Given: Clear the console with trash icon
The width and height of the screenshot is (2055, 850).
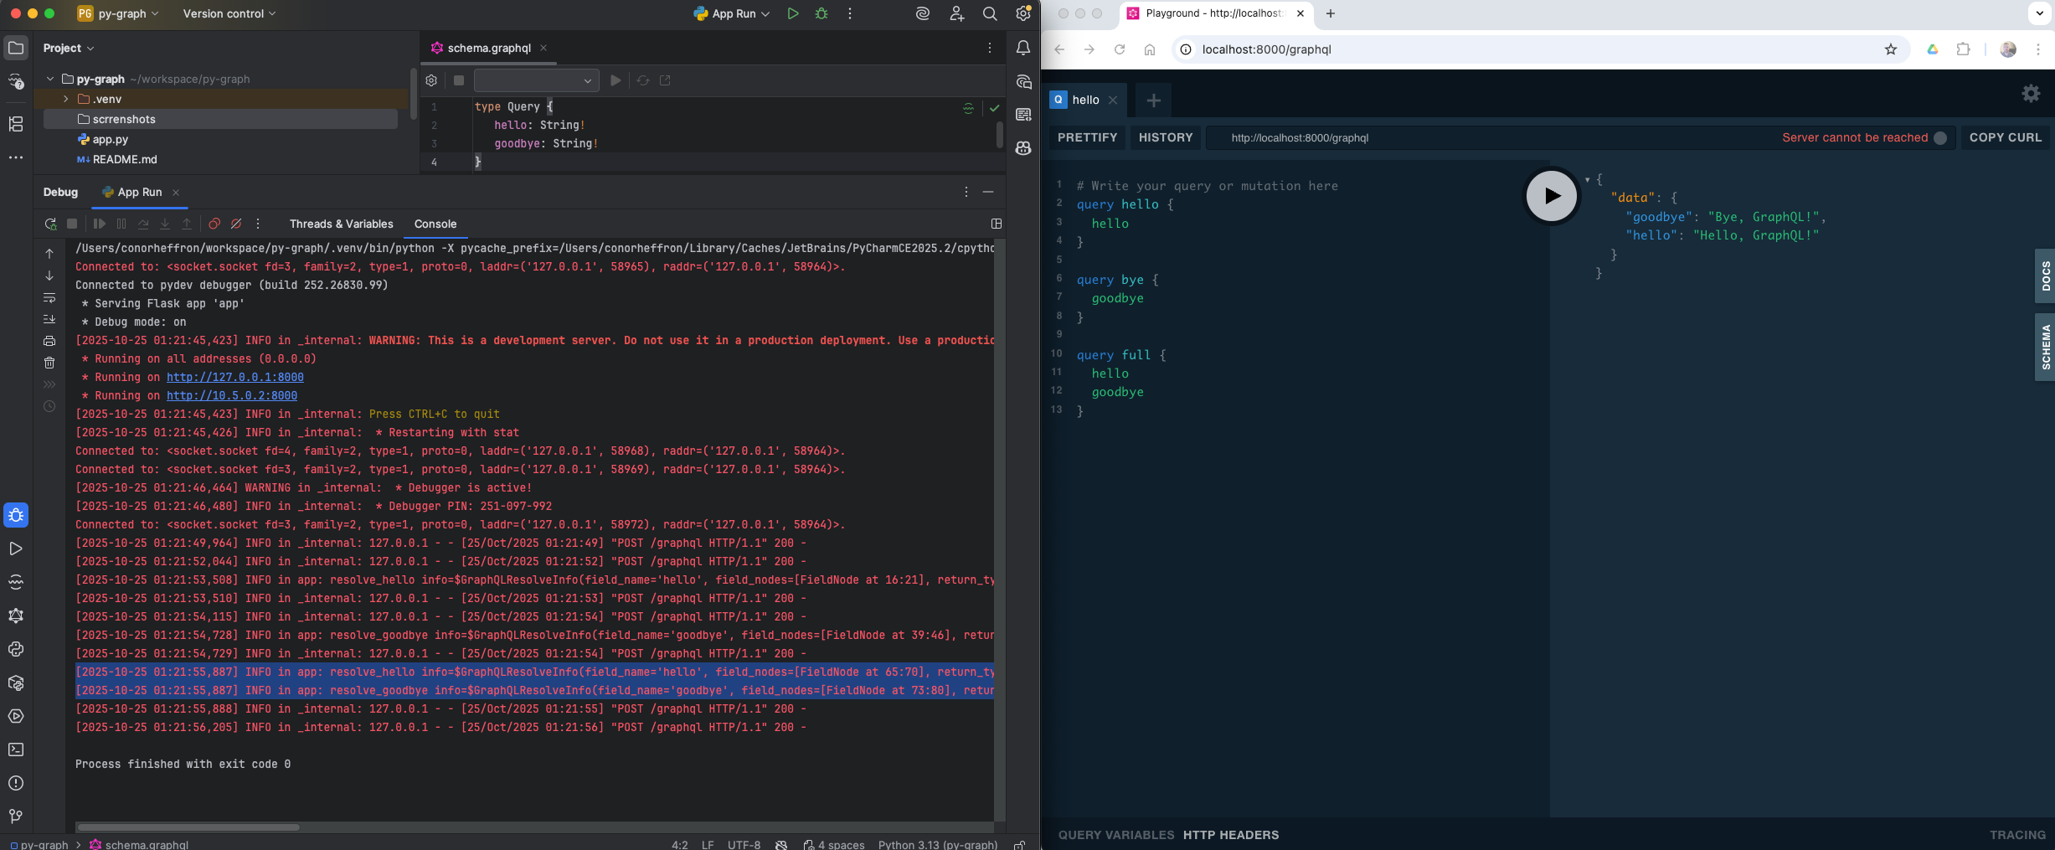Looking at the screenshot, I should pyautogui.click(x=49, y=363).
